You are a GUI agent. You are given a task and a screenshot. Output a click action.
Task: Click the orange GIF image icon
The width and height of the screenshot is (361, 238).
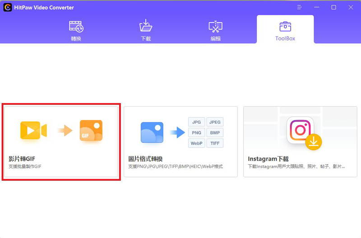(x=91, y=130)
